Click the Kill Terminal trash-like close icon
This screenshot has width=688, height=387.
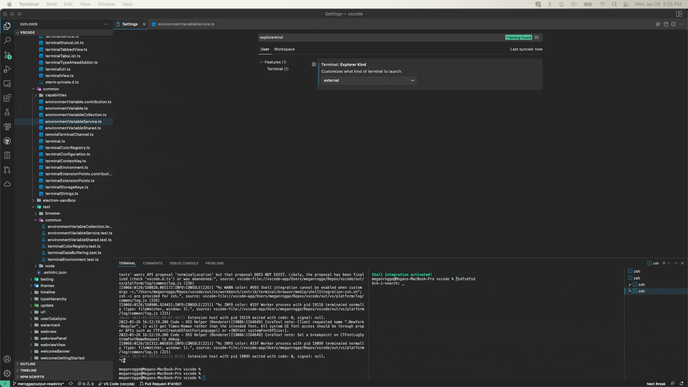683,263
